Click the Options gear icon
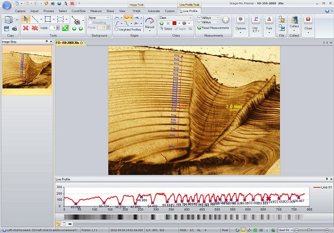The height and width of the screenshot is (233, 334). click(240, 19)
